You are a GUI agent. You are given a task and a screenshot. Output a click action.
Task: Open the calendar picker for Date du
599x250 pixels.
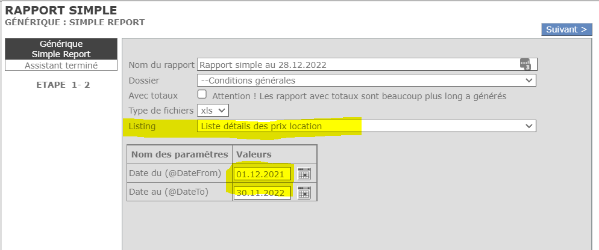click(304, 174)
